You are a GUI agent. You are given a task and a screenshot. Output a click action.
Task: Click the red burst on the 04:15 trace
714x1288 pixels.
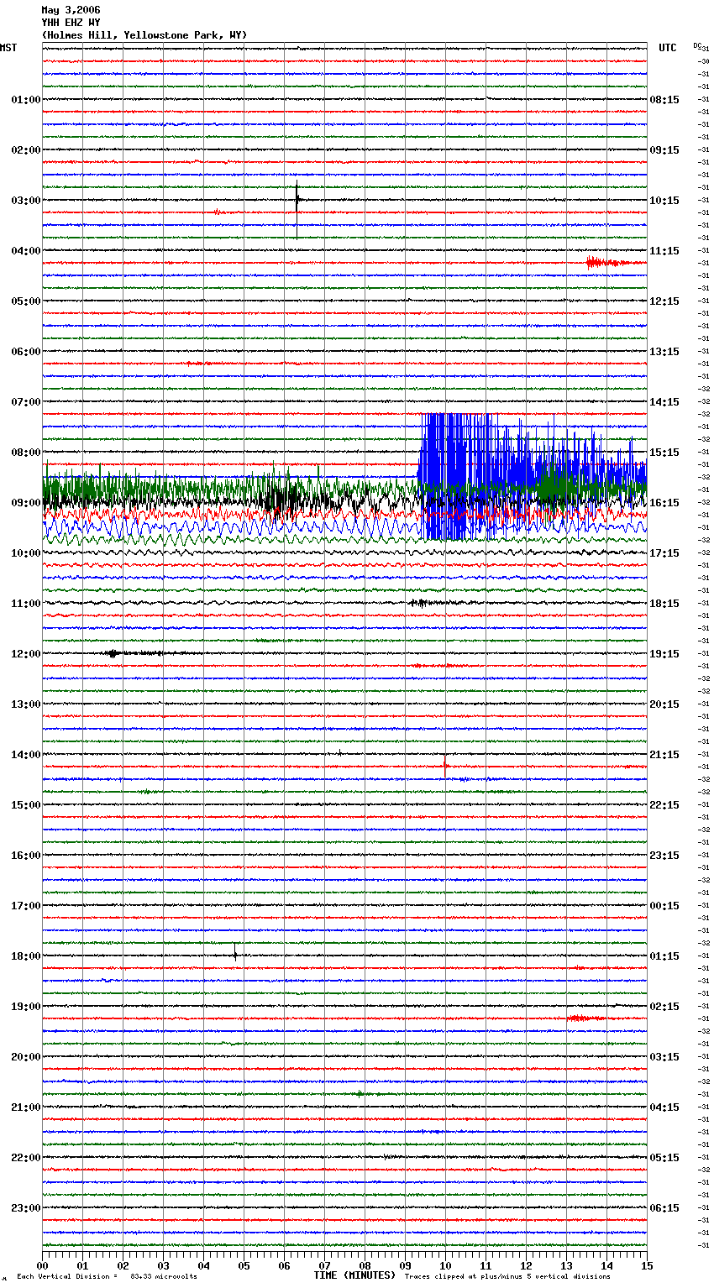(616, 263)
